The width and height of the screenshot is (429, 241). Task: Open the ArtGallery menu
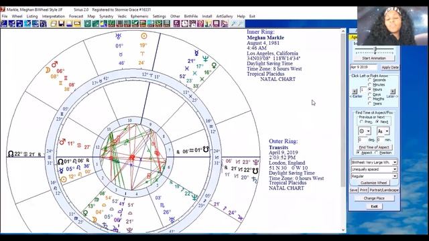[225, 16]
